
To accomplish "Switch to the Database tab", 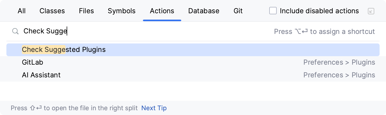I will (204, 11).
